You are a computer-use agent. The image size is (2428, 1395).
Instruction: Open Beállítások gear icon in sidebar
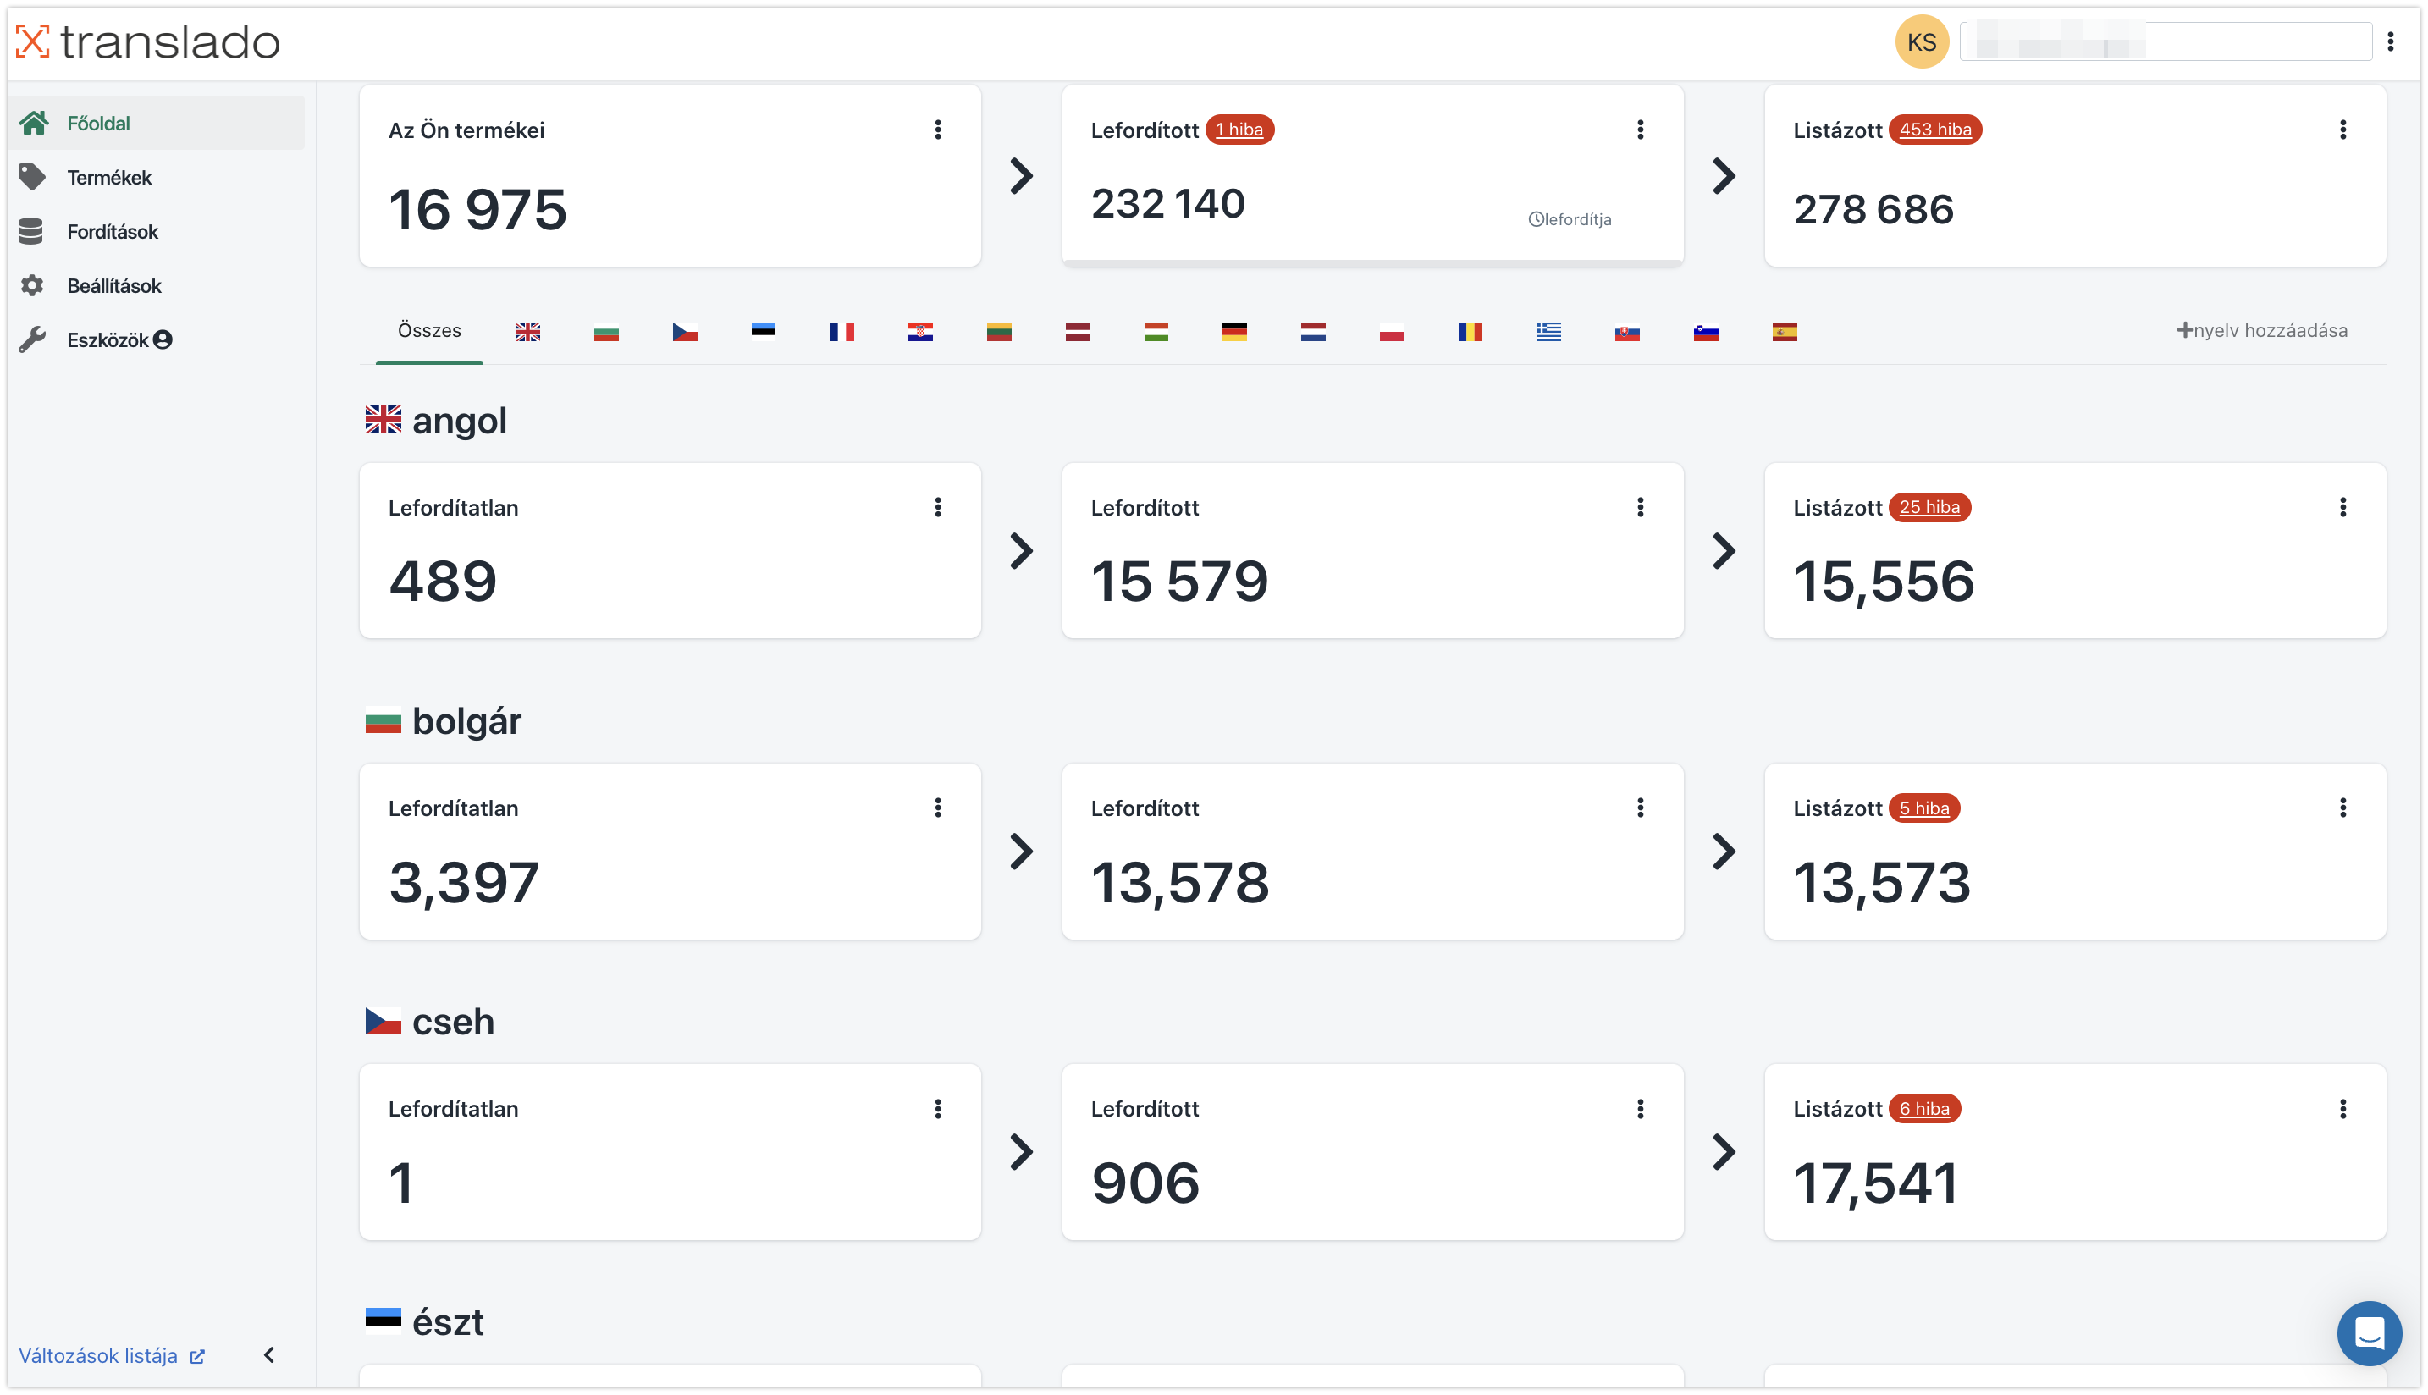click(31, 285)
